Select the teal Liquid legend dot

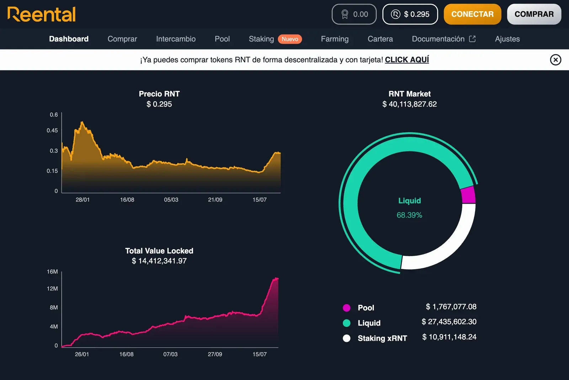tap(347, 323)
